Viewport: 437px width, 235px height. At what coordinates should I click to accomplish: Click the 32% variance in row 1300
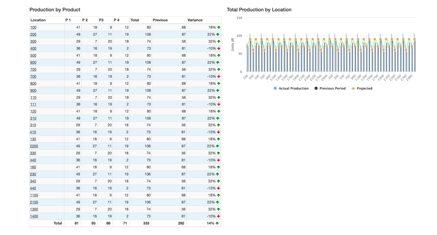tap(212, 209)
